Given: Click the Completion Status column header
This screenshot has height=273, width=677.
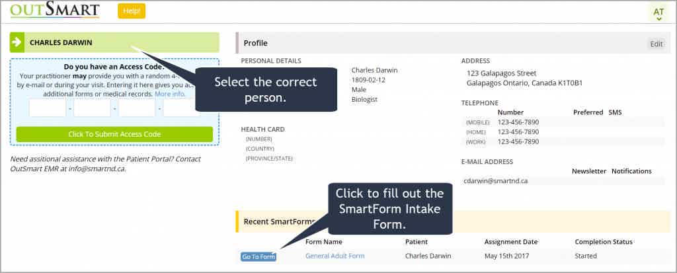Looking at the screenshot, I should pyautogui.click(x=604, y=242).
